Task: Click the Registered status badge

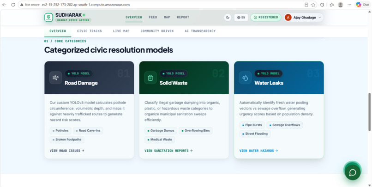Action: click(x=266, y=18)
